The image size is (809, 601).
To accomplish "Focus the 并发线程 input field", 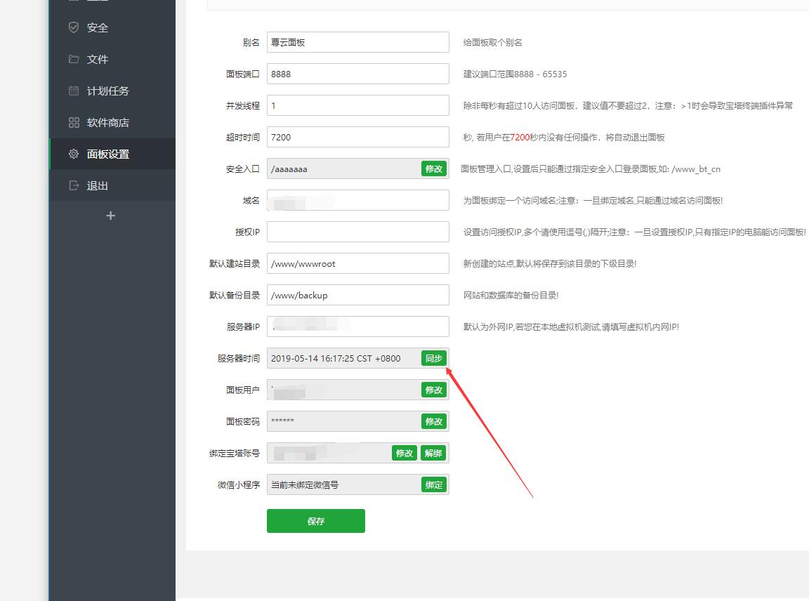I will [x=358, y=105].
